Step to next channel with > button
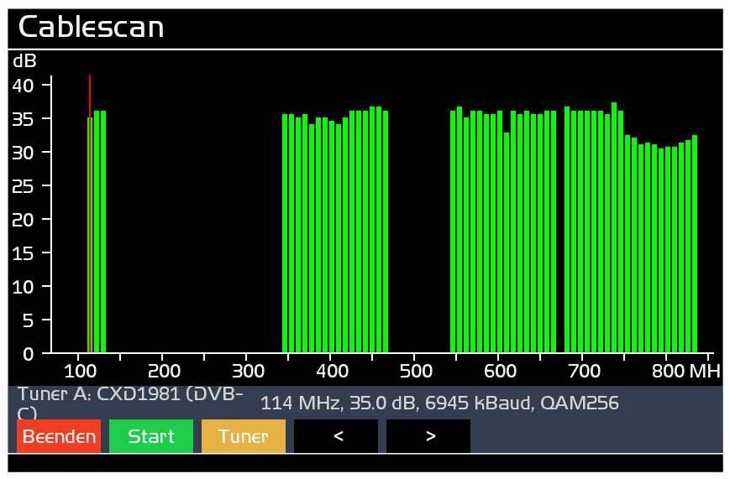The image size is (730, 479). coord(428,436)
